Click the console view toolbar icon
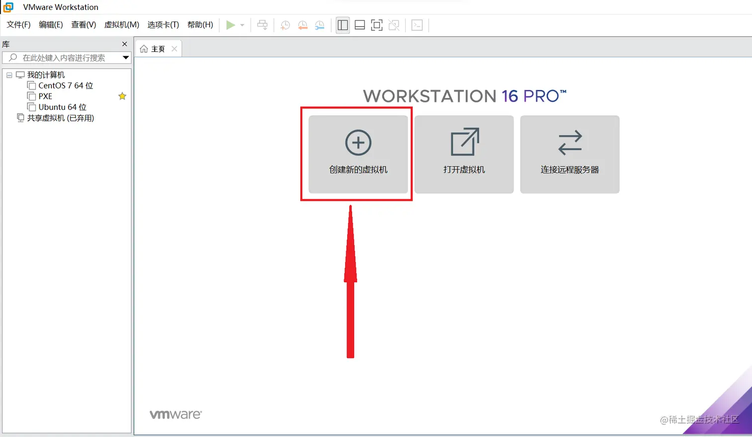 point(417,25)
